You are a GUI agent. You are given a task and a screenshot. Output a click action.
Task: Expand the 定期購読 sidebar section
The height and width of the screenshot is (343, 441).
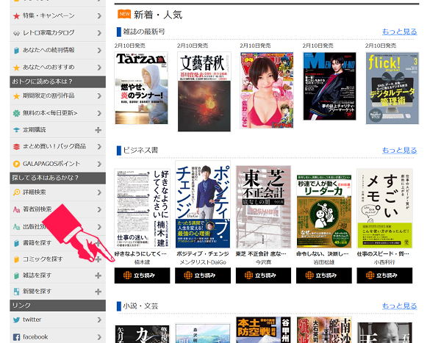pos(98,130)
